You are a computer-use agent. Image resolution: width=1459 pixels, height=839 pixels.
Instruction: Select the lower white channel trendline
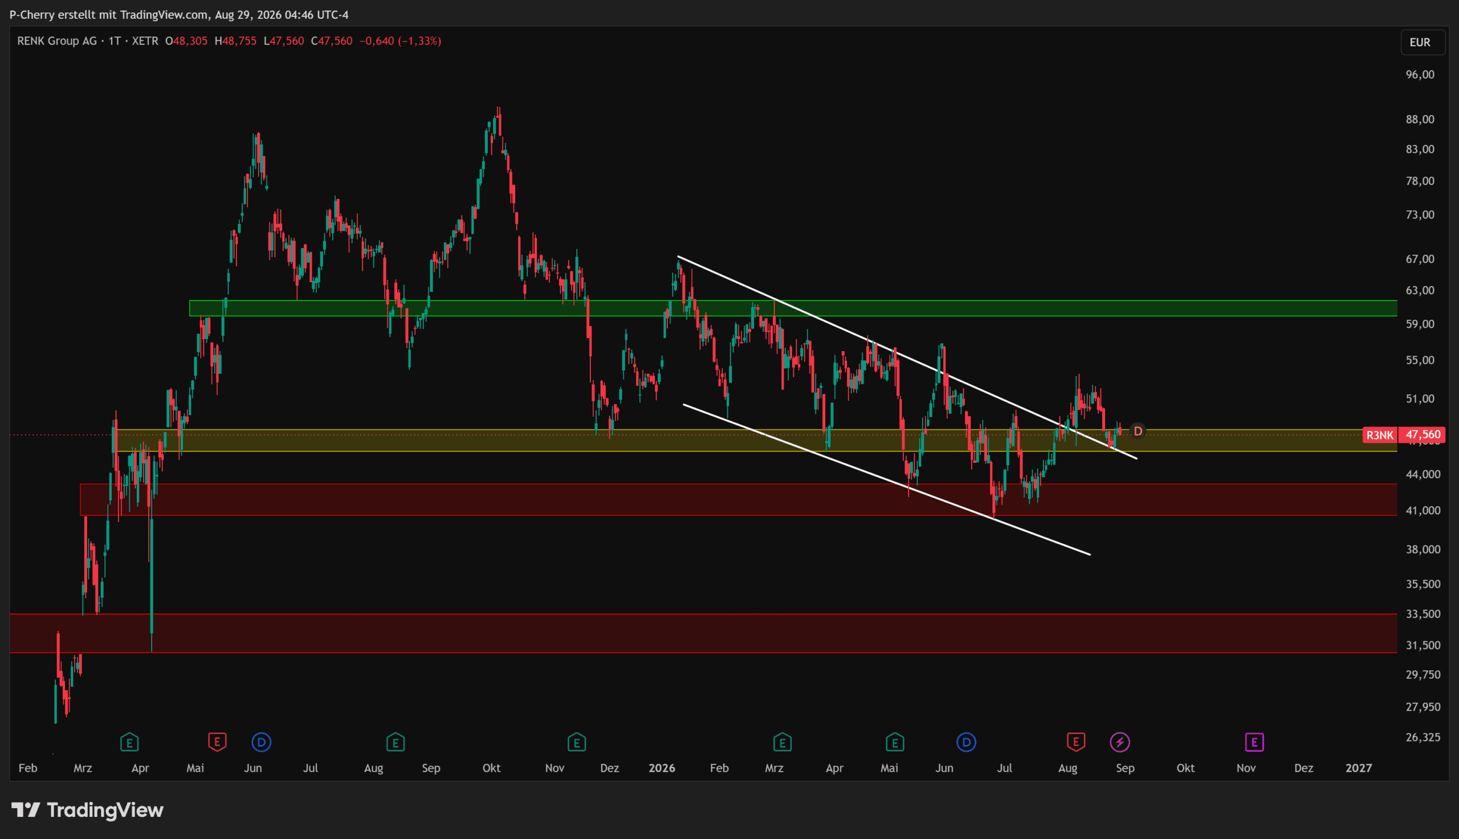(x=886, y=479)
